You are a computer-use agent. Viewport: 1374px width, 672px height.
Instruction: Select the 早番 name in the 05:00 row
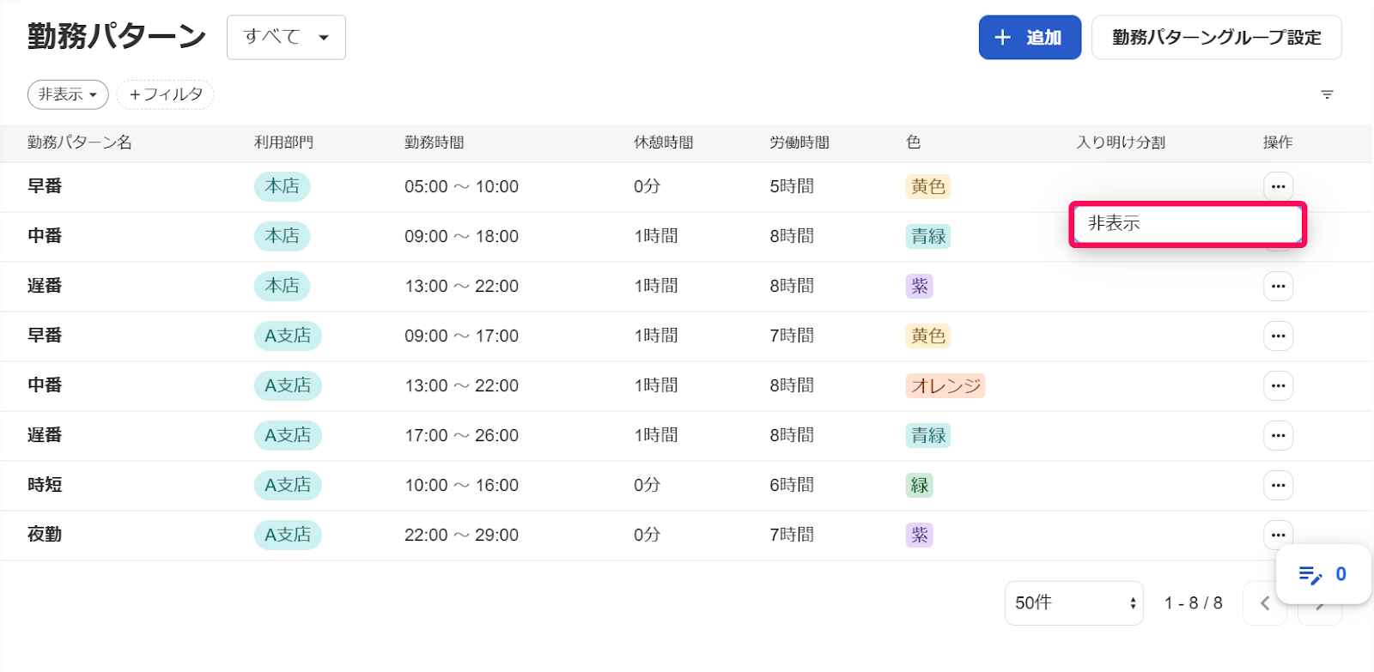pyautogui.click(x=45, y=186)
